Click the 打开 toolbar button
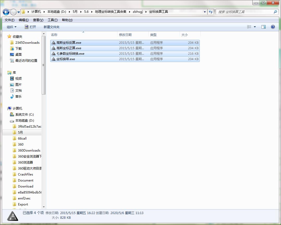The image size is (281, 225). coord(30,27)
